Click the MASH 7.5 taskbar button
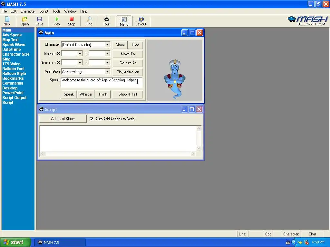Screen dimensions: 330x247 point(60,242)
